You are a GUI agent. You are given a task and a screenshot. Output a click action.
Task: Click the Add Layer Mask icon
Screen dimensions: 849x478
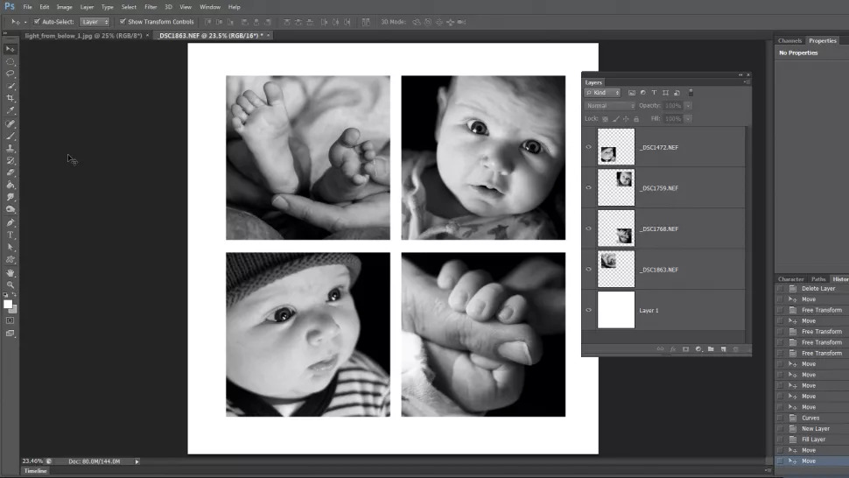click(x=685, y=349)
